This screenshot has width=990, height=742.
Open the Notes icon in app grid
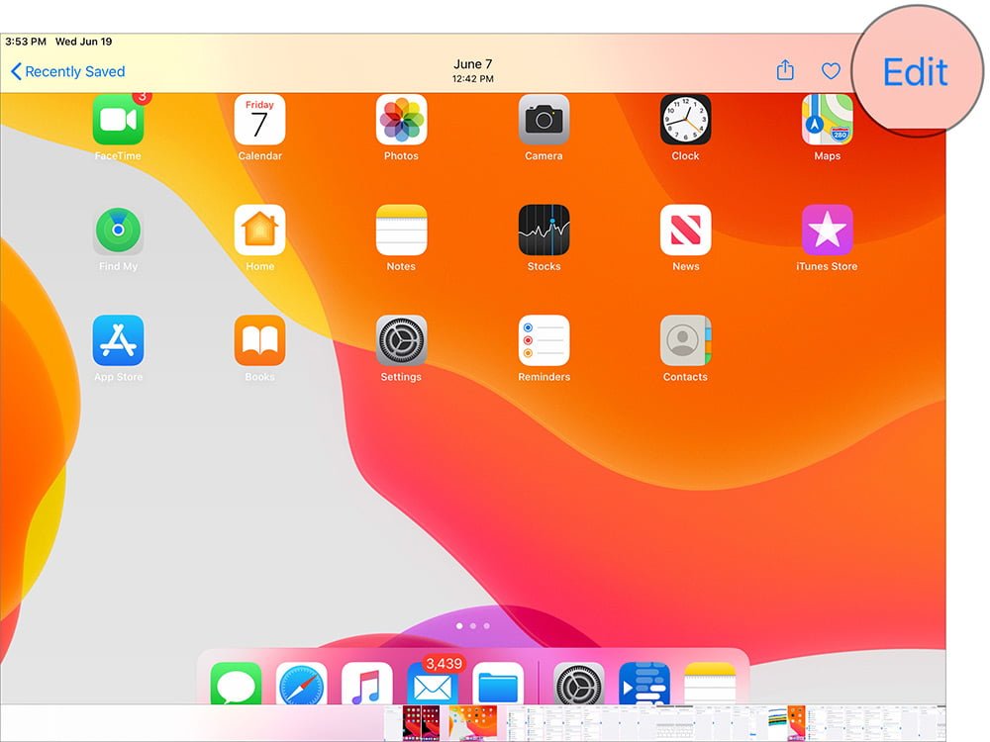[x=402, y=230]
